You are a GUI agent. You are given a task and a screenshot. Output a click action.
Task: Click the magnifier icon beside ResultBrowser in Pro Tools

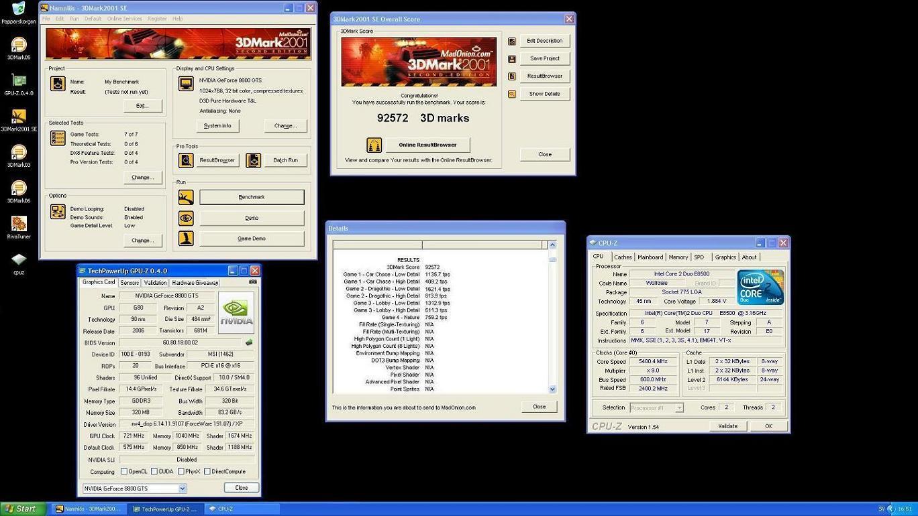(x=186, y=160)
